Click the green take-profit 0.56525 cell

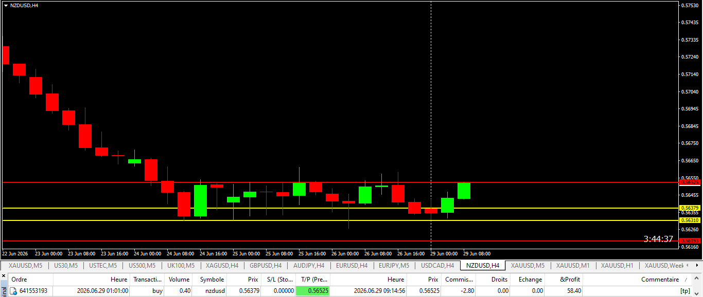(312, 291)
